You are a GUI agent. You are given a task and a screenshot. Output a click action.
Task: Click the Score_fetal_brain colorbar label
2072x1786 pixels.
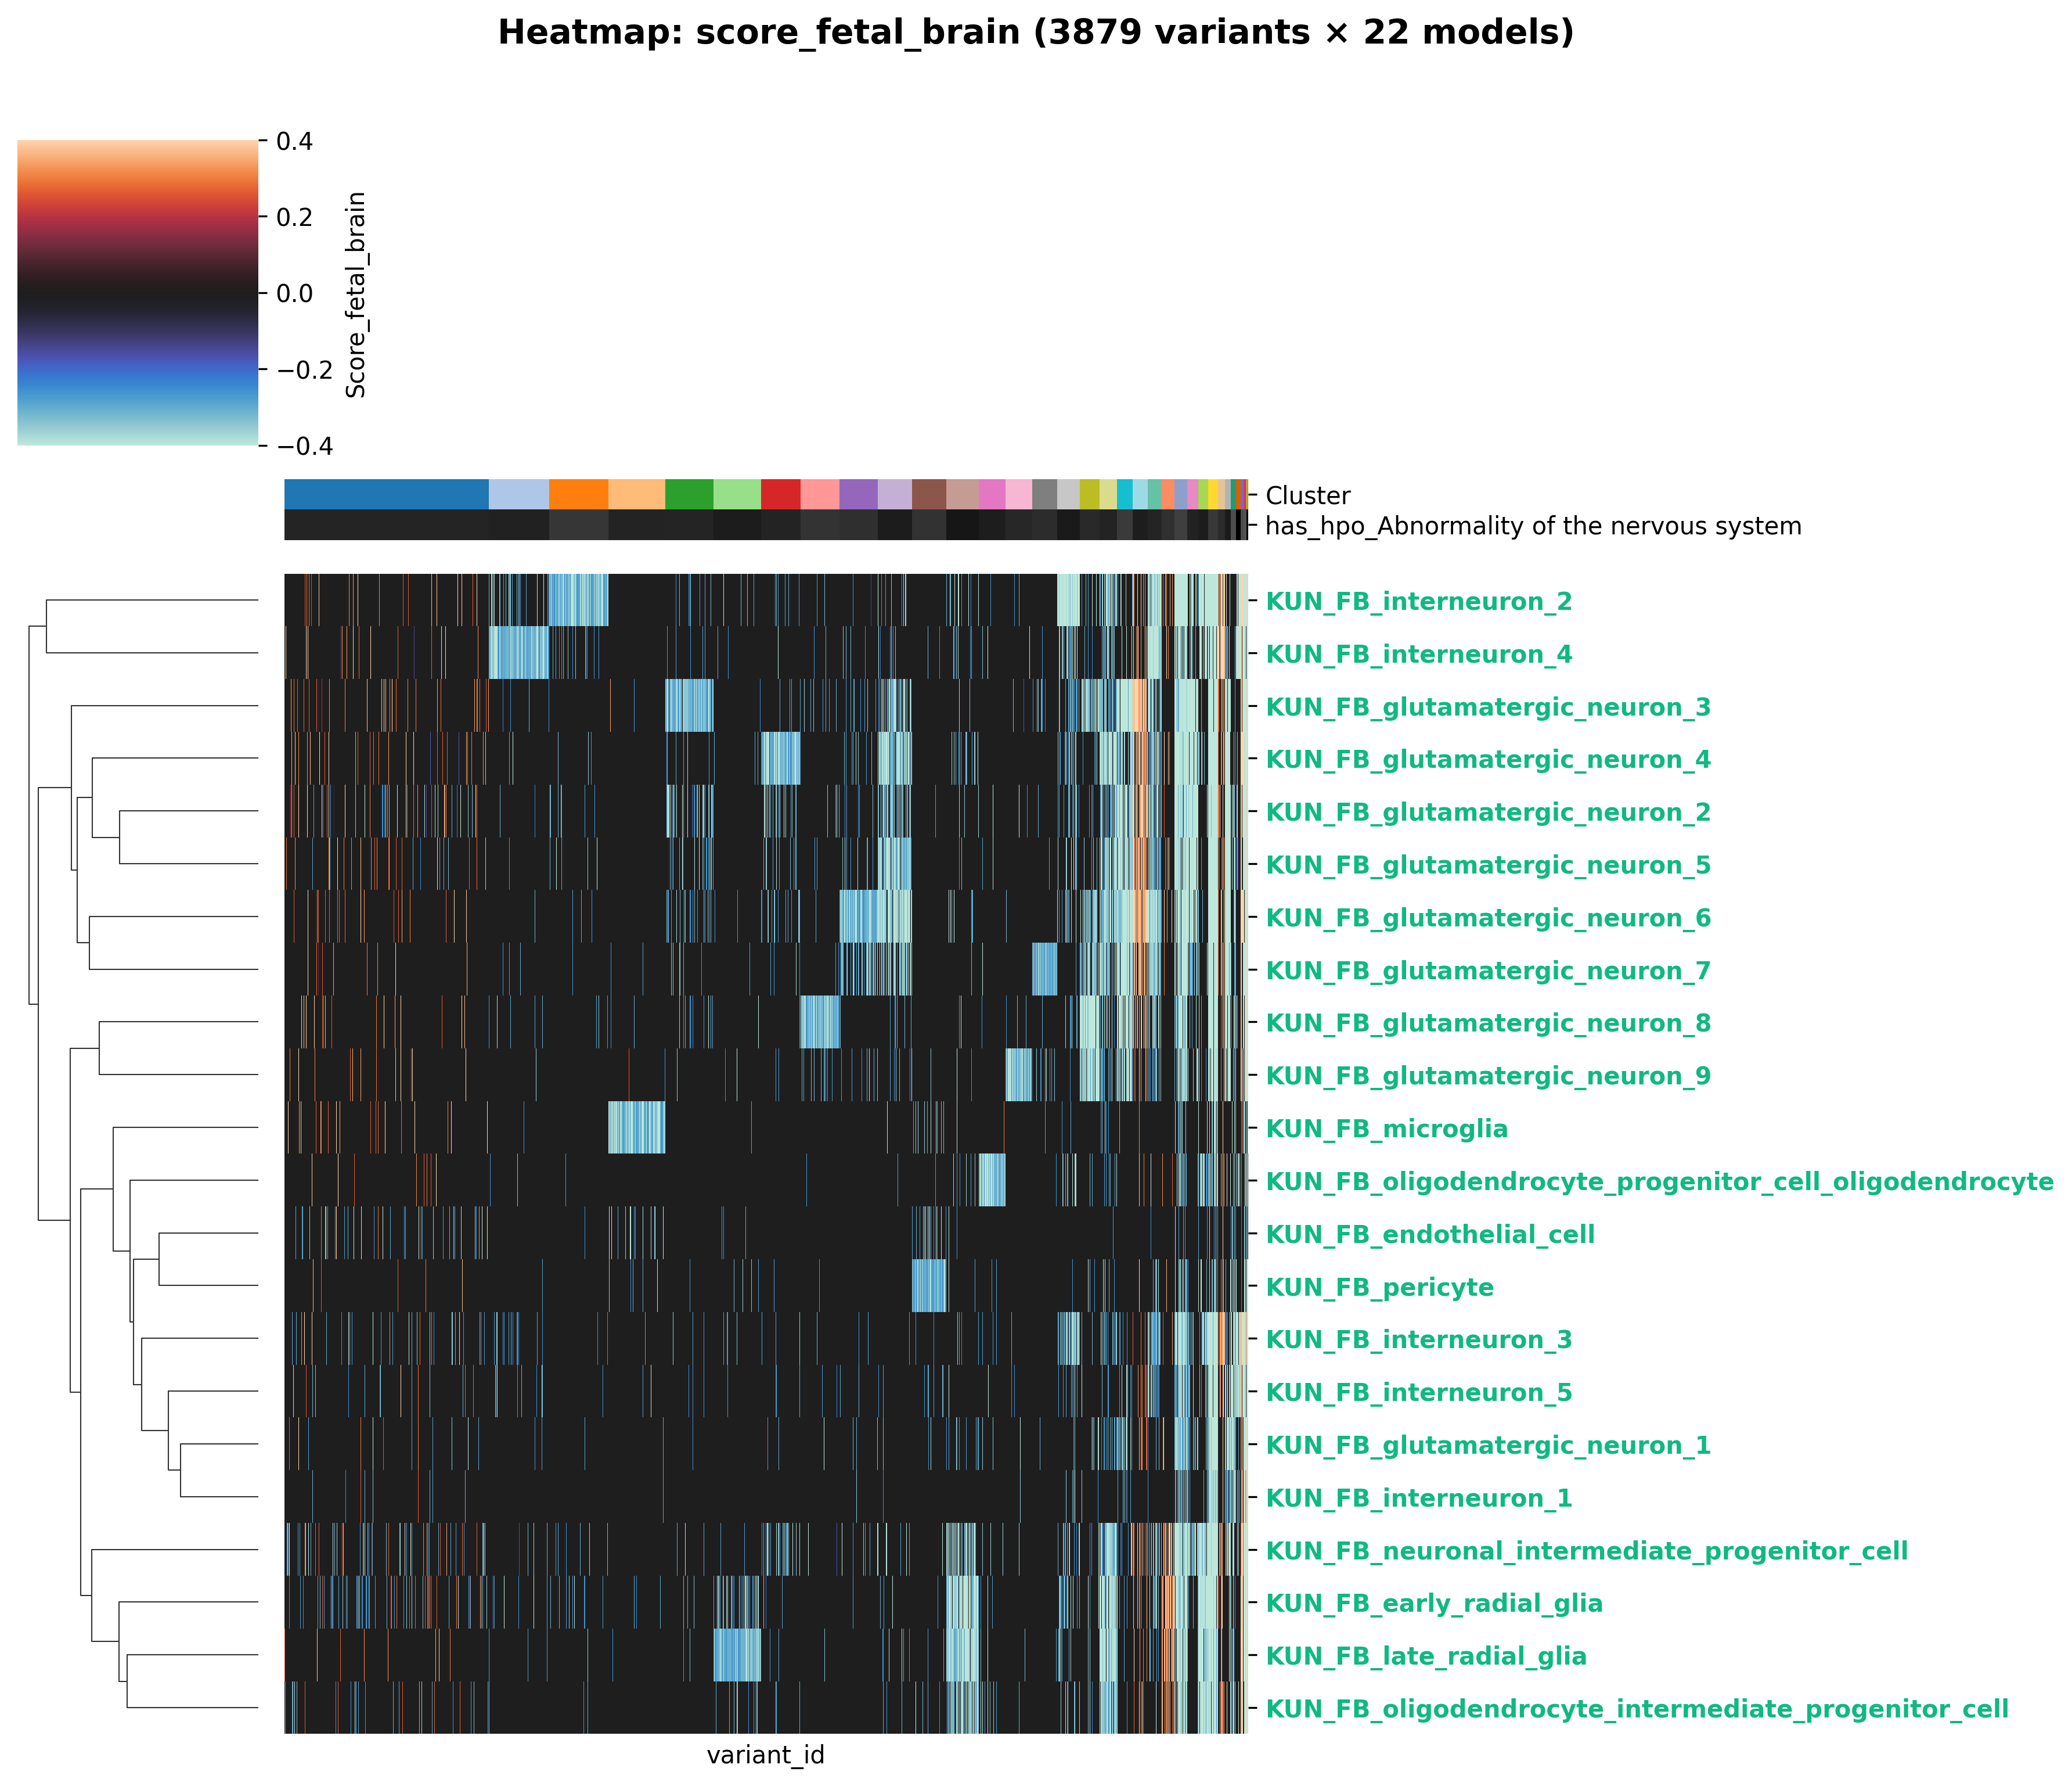(356, 294)
